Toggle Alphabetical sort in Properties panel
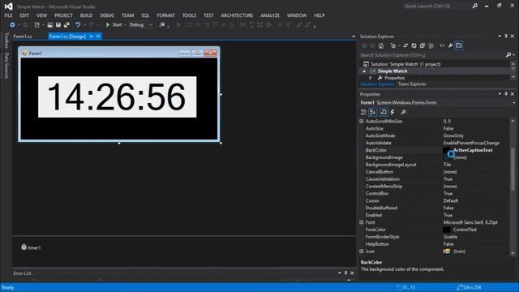519x292 pixels. [373, 112]
